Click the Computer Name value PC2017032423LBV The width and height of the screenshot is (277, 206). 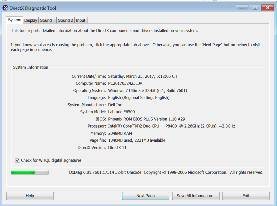click(x=125, y=83)
